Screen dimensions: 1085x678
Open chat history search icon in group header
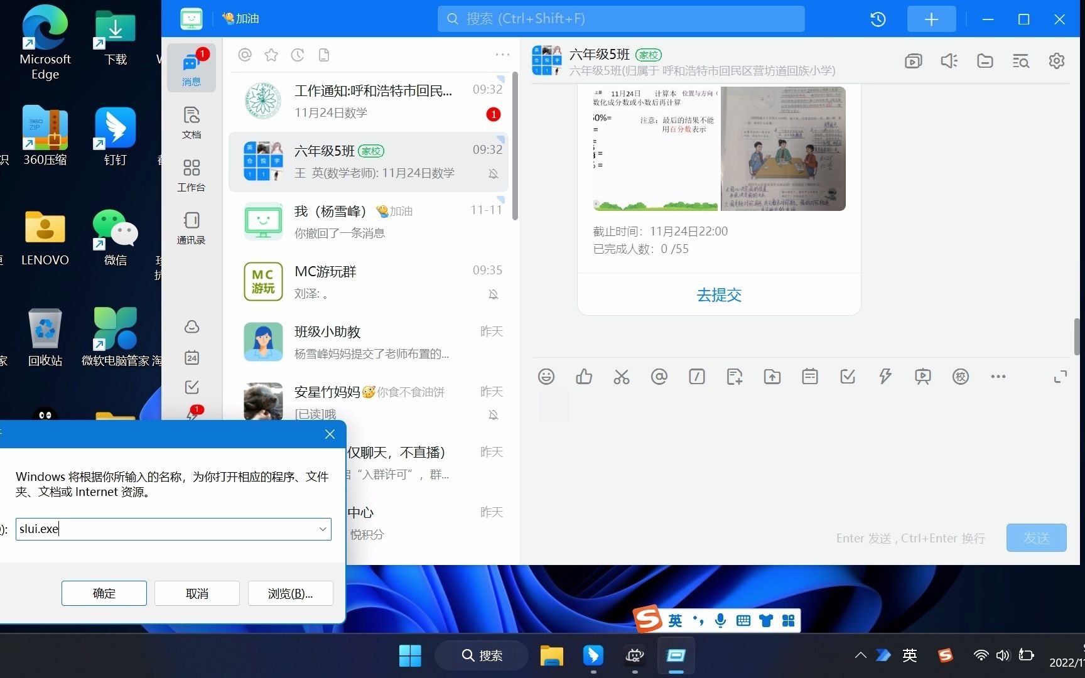(1020, 61)
